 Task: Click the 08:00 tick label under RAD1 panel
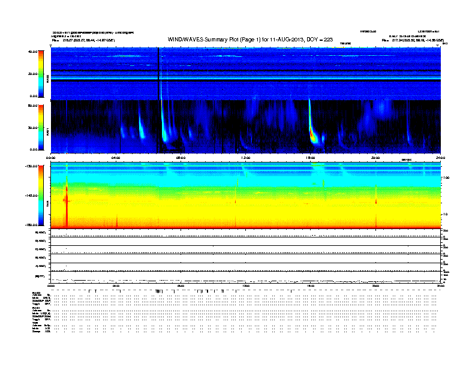tap(181, 158)
